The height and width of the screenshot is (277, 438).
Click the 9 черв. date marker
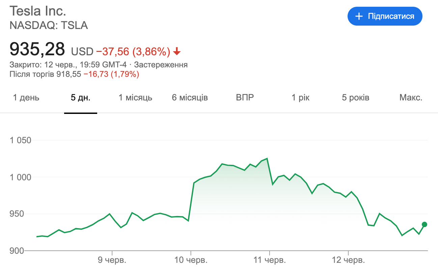[x=112, y=260]
